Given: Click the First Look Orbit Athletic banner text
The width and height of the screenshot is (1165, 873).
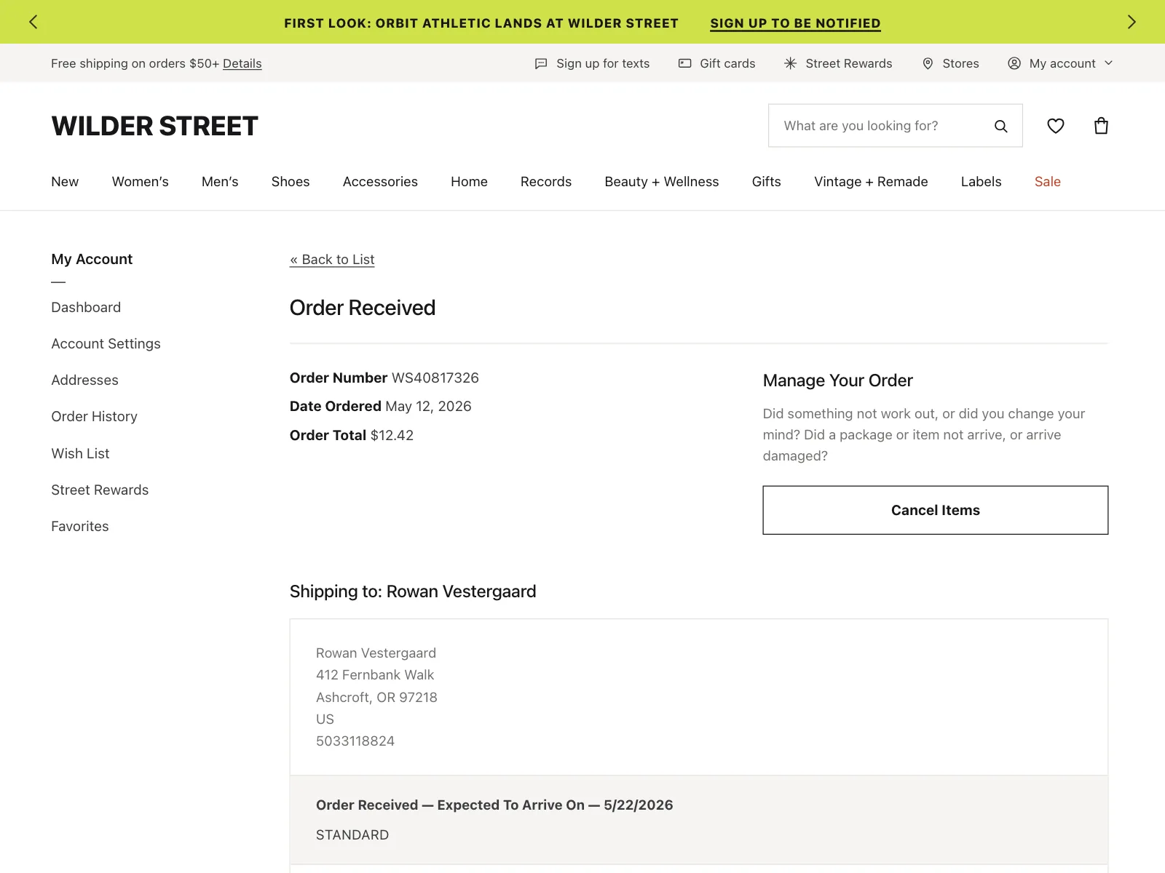Looking at the screenshot, I should 481,23.
